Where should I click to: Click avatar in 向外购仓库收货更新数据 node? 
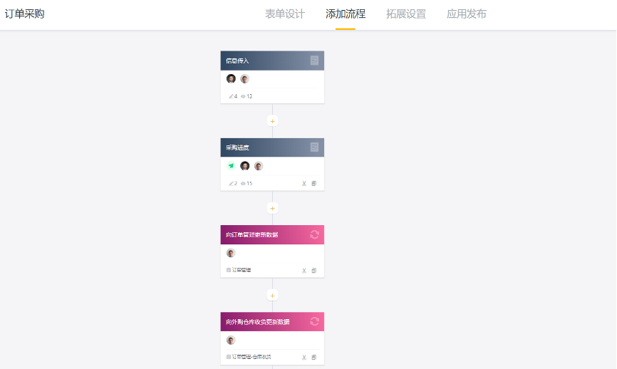point(231,341)
